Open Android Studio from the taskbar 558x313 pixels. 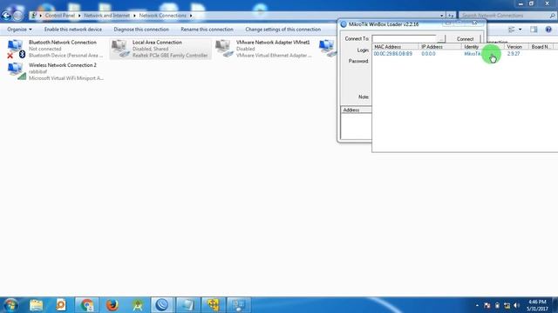(138, 305)
